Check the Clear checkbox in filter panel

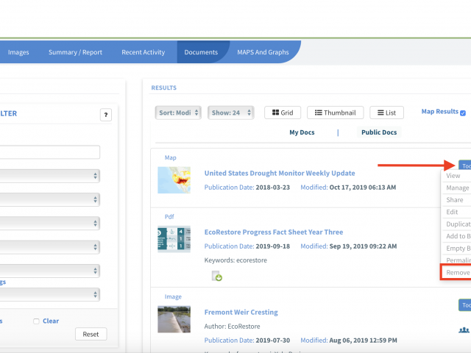click(36, 321)
